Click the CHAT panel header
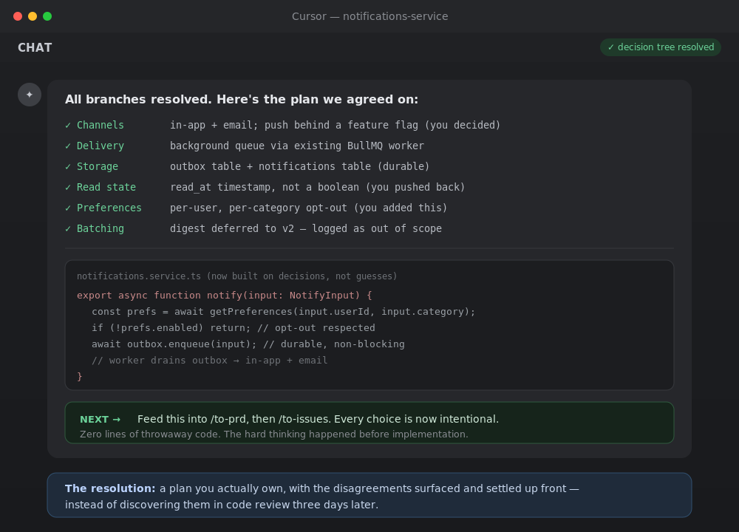This screenshot has height=532, width=739. [35, 47]
